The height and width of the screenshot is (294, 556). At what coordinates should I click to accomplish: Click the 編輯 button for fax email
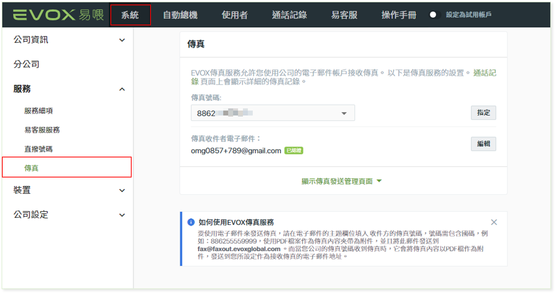coord(483,144)
